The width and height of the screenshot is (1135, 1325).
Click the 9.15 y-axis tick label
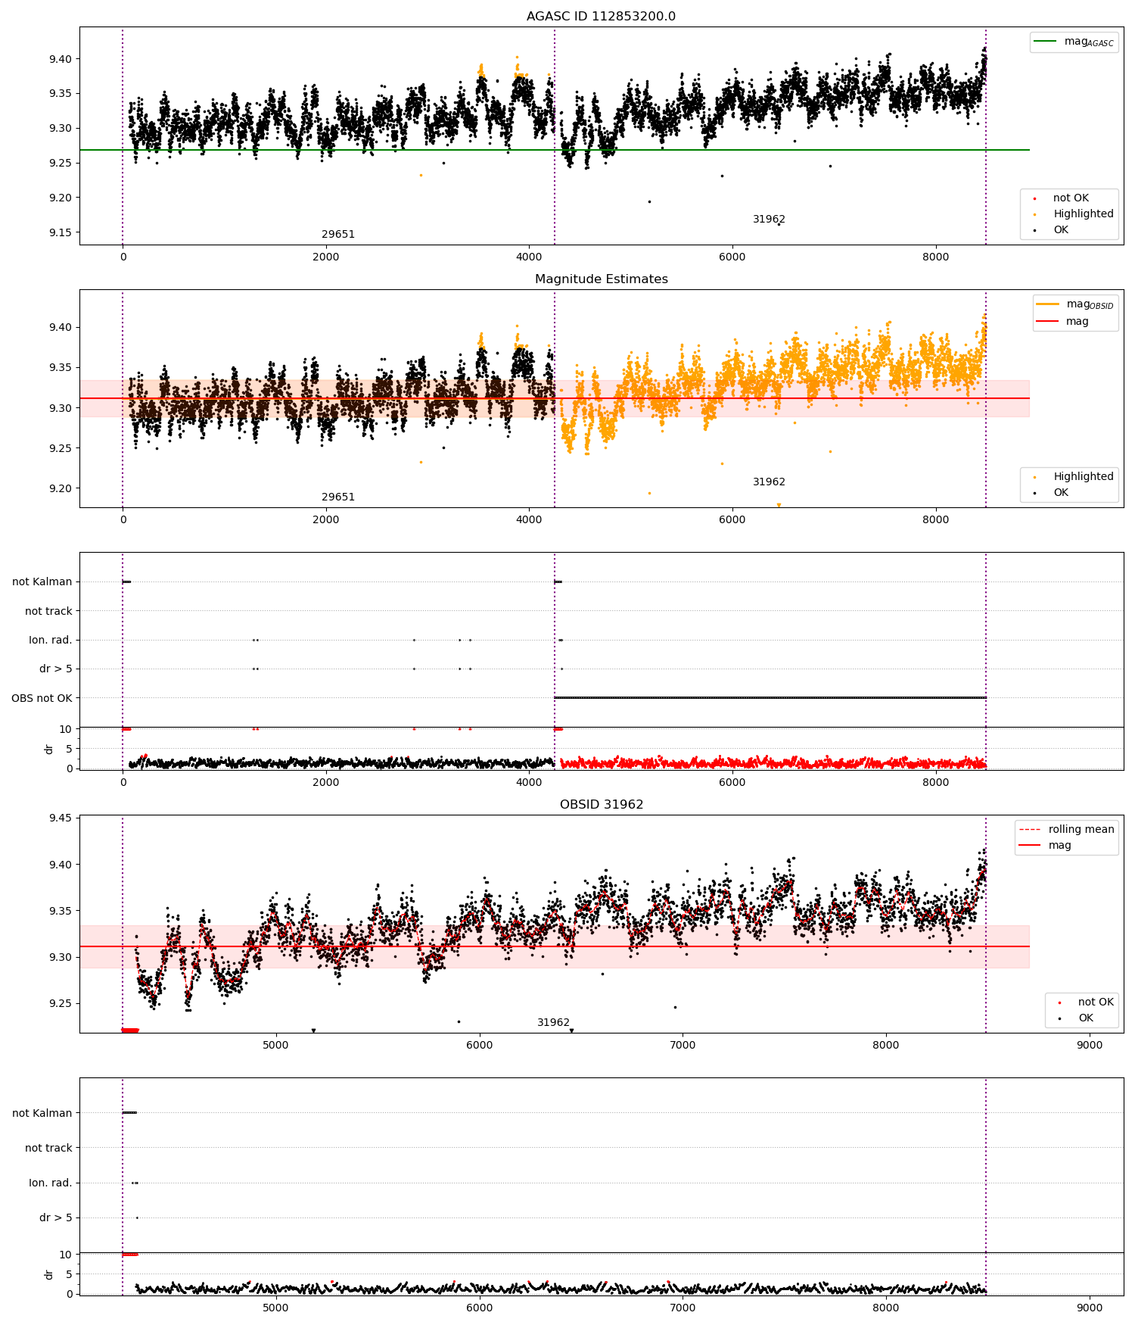(x=61, y=233)
